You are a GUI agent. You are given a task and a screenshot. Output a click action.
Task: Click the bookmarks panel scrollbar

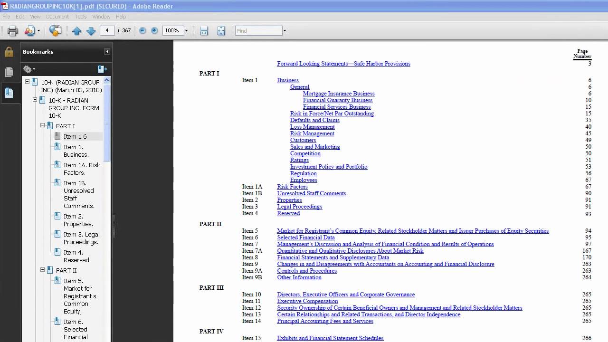coord(107,123)
